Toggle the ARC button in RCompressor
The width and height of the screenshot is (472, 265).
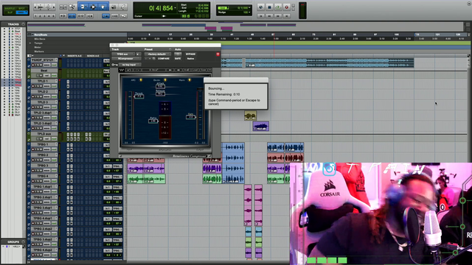point(141,80)
